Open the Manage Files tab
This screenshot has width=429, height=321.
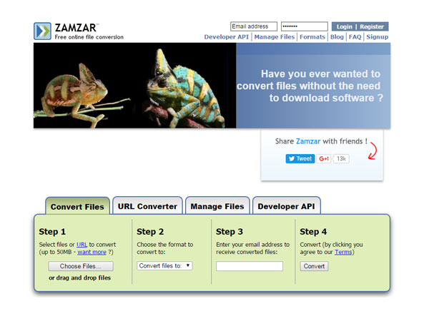[217, 206]
